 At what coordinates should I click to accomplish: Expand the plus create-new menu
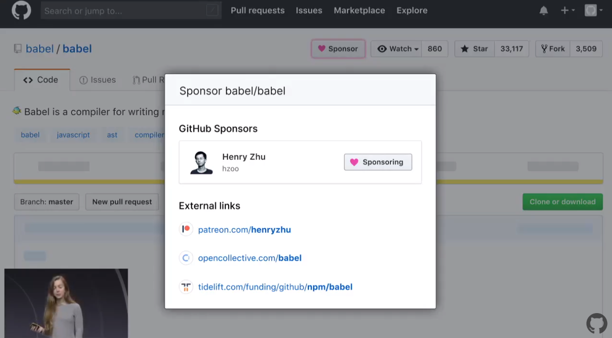coord(567,10)
